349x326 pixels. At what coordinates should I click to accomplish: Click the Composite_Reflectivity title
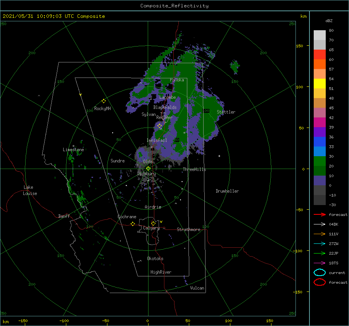click(174, 6)
